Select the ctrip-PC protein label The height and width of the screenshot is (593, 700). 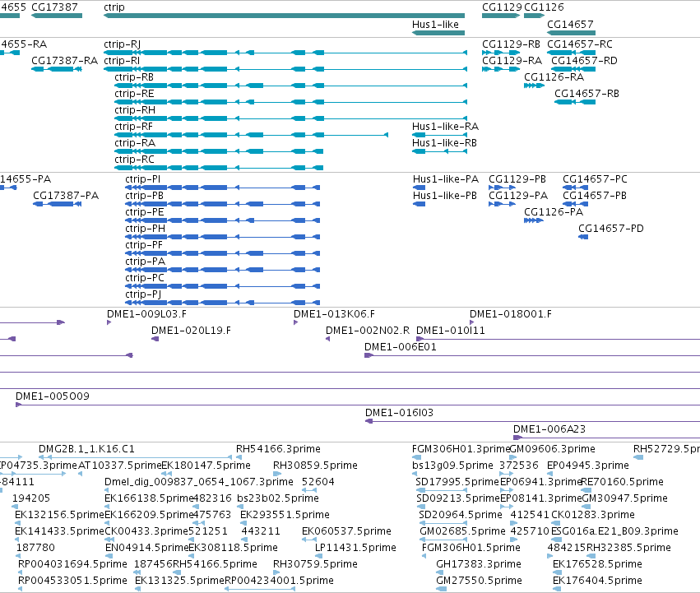click(x=145, y=278)
